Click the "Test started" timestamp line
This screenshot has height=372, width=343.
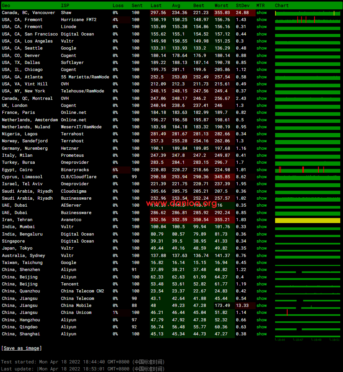click(83, 362)
